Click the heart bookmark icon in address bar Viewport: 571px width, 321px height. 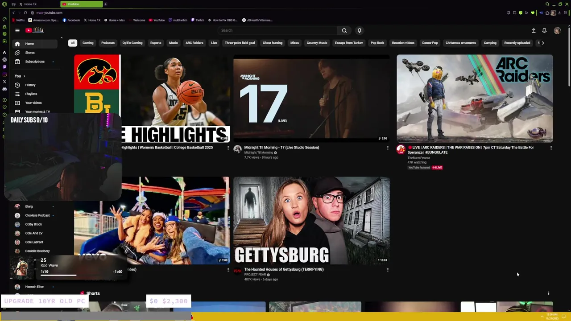[x=533, y=12]
